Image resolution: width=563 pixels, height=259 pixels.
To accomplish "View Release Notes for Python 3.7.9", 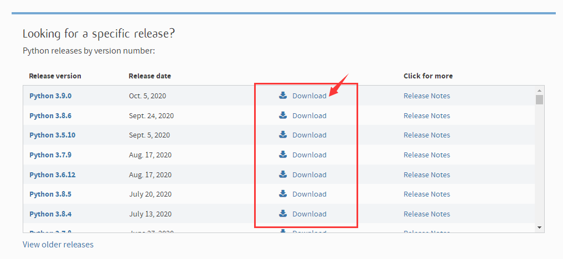I will pyautogui.click(x=427, y=155).
